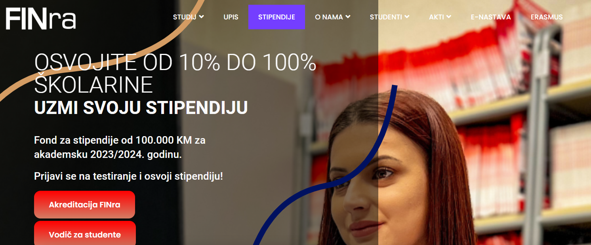This screenshot has width=591, height=245.
Task: Click the Fond za stipendije paragraph text
Action: click(120, 147)
